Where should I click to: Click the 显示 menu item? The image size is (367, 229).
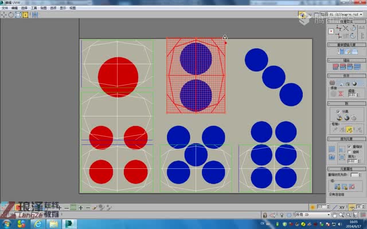tap(63, 9)
